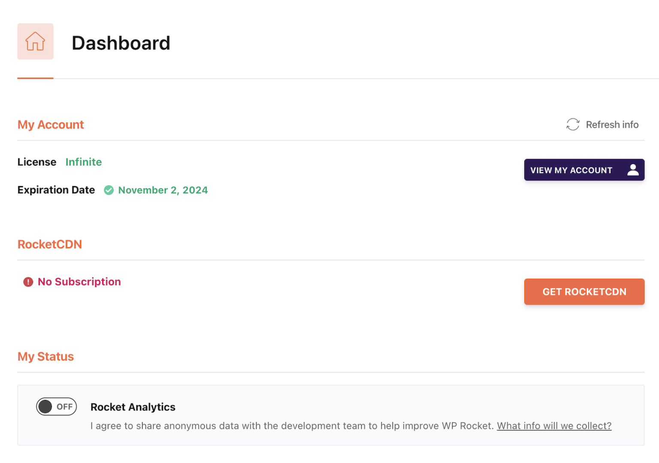Viewport: 659px width, 463px height.
Task: Click the Dashboard home icon
Action: tap(35, 42)
